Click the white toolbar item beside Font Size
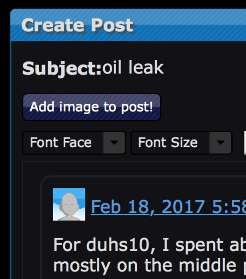 click(245, 143)
